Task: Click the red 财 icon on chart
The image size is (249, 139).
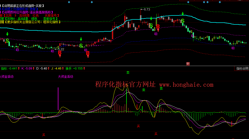Action: pos(188,64)
